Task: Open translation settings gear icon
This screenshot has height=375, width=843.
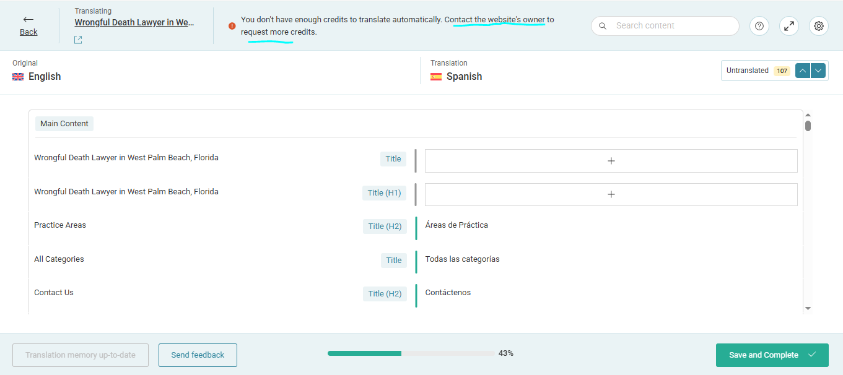Action: (x=819, y=26)
